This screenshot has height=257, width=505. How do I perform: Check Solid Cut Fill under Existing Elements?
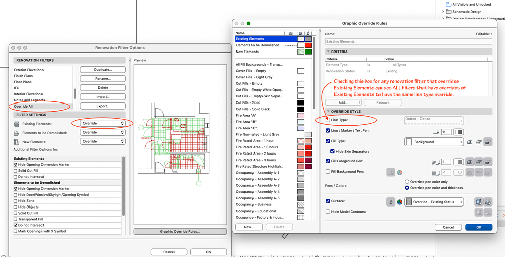[15, 171]
